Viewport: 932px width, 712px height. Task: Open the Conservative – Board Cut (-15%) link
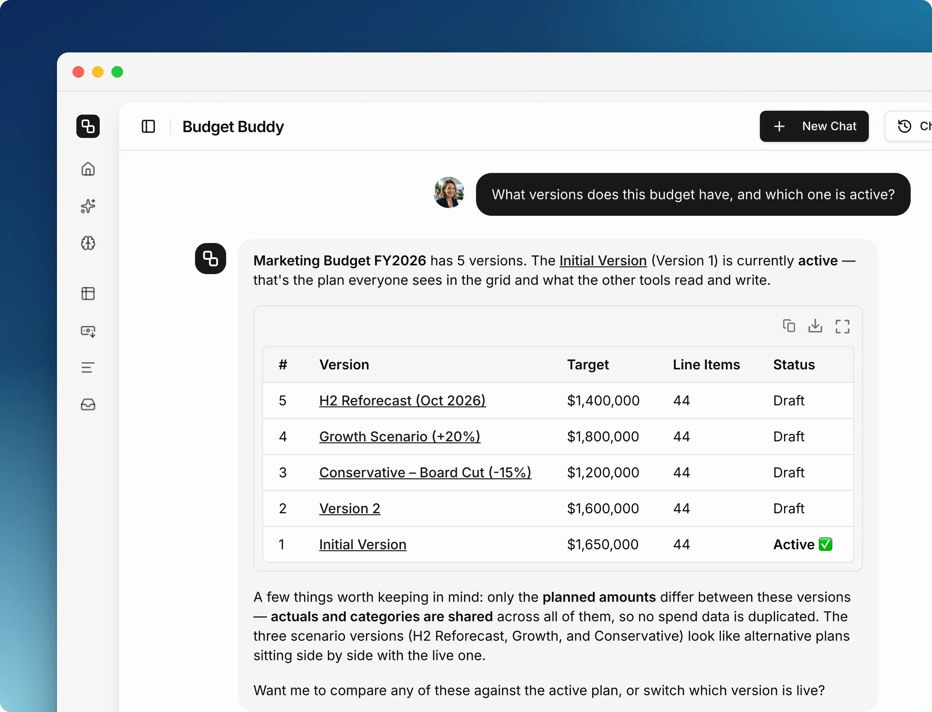[425, 473]
